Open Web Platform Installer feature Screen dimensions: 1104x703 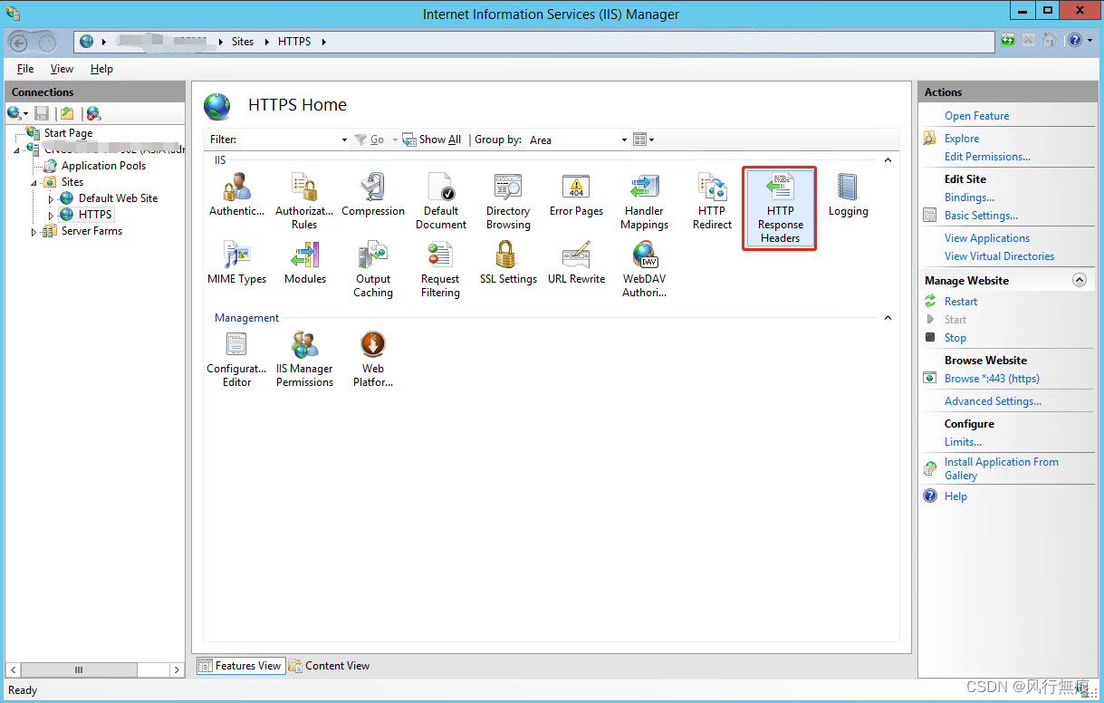pos(373,359)
